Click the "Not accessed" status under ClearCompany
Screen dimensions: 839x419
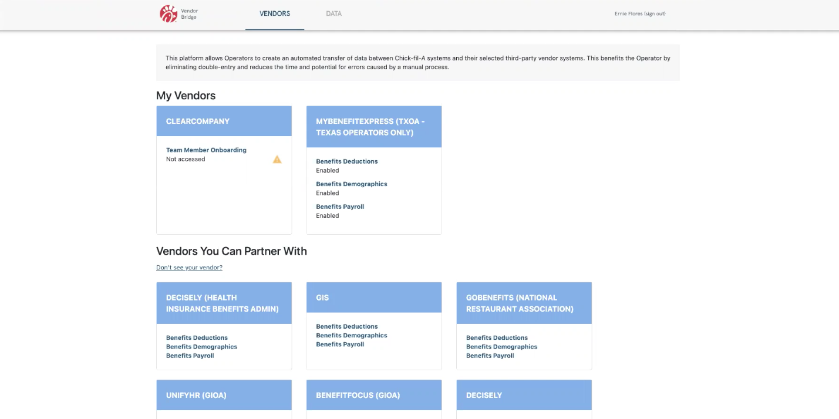click(x=186, y=159)
